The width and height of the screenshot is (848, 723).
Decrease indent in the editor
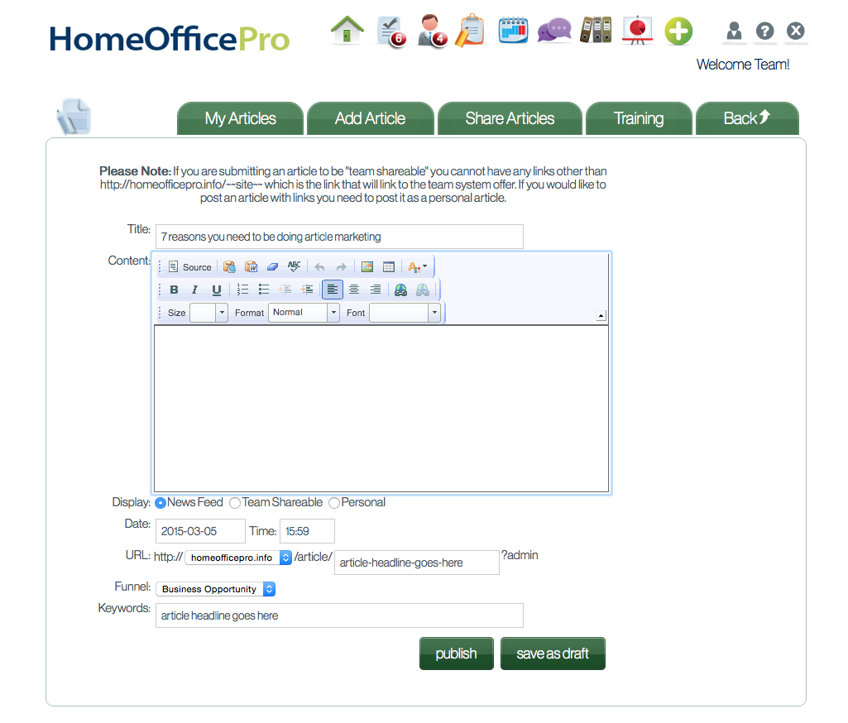click(285, 290)
